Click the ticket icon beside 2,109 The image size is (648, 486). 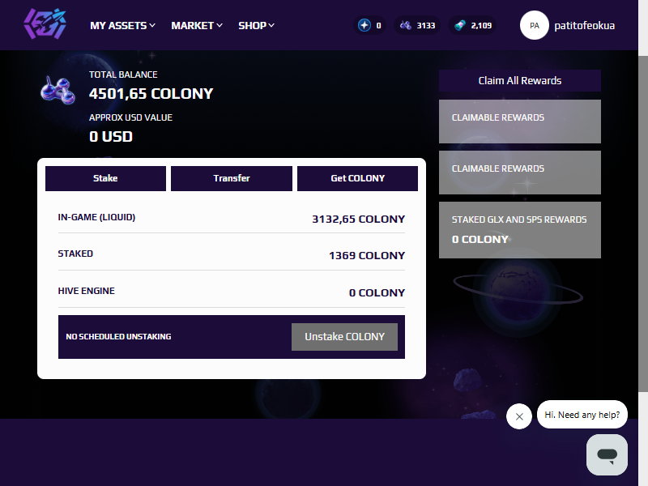[459, 26]
